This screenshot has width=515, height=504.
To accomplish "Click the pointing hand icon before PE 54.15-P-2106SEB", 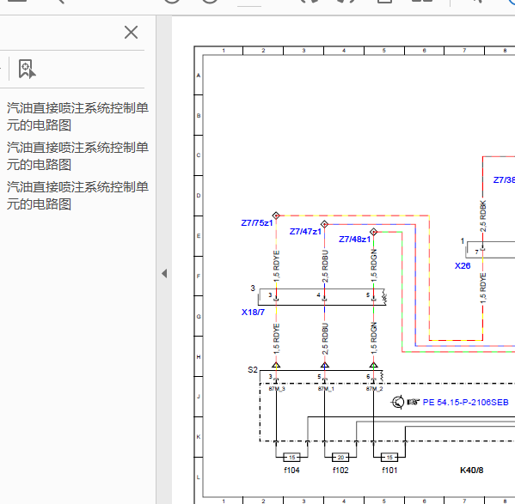I will pyautogui.click(x=414, y=402).
